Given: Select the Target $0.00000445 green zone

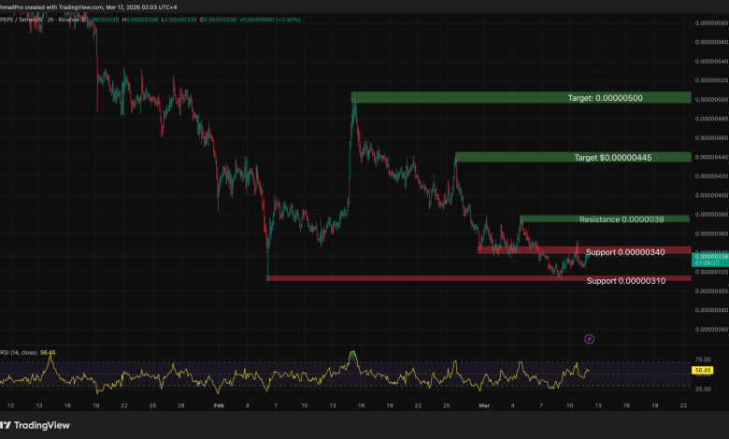Looking at the screenshot, I should 572,157.
